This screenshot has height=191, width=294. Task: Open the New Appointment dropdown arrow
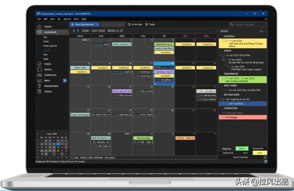click(x=97, y=24)
